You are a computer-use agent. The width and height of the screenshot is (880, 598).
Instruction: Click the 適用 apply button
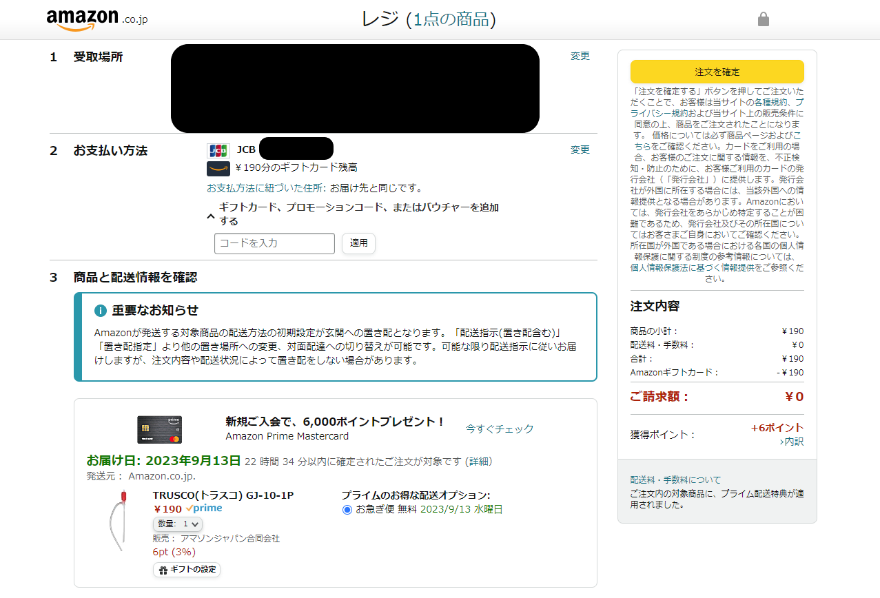359,243
